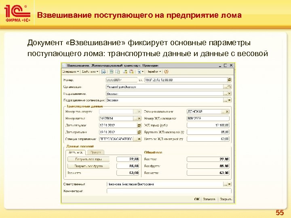Click net weight field 63,00 in tab
This screenshot has width=291, height=218.
coord(128,173)
